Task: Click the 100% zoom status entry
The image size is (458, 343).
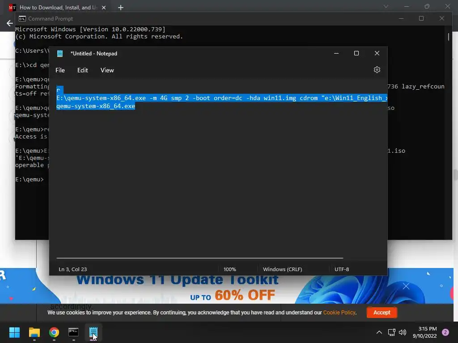Action: (x=229, y=269)
